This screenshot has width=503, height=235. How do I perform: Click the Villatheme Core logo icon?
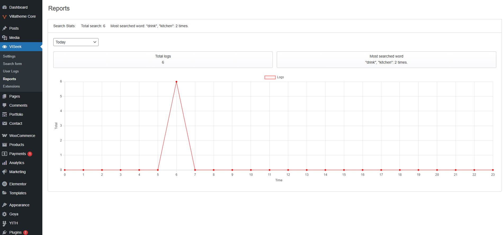point(5,17)
